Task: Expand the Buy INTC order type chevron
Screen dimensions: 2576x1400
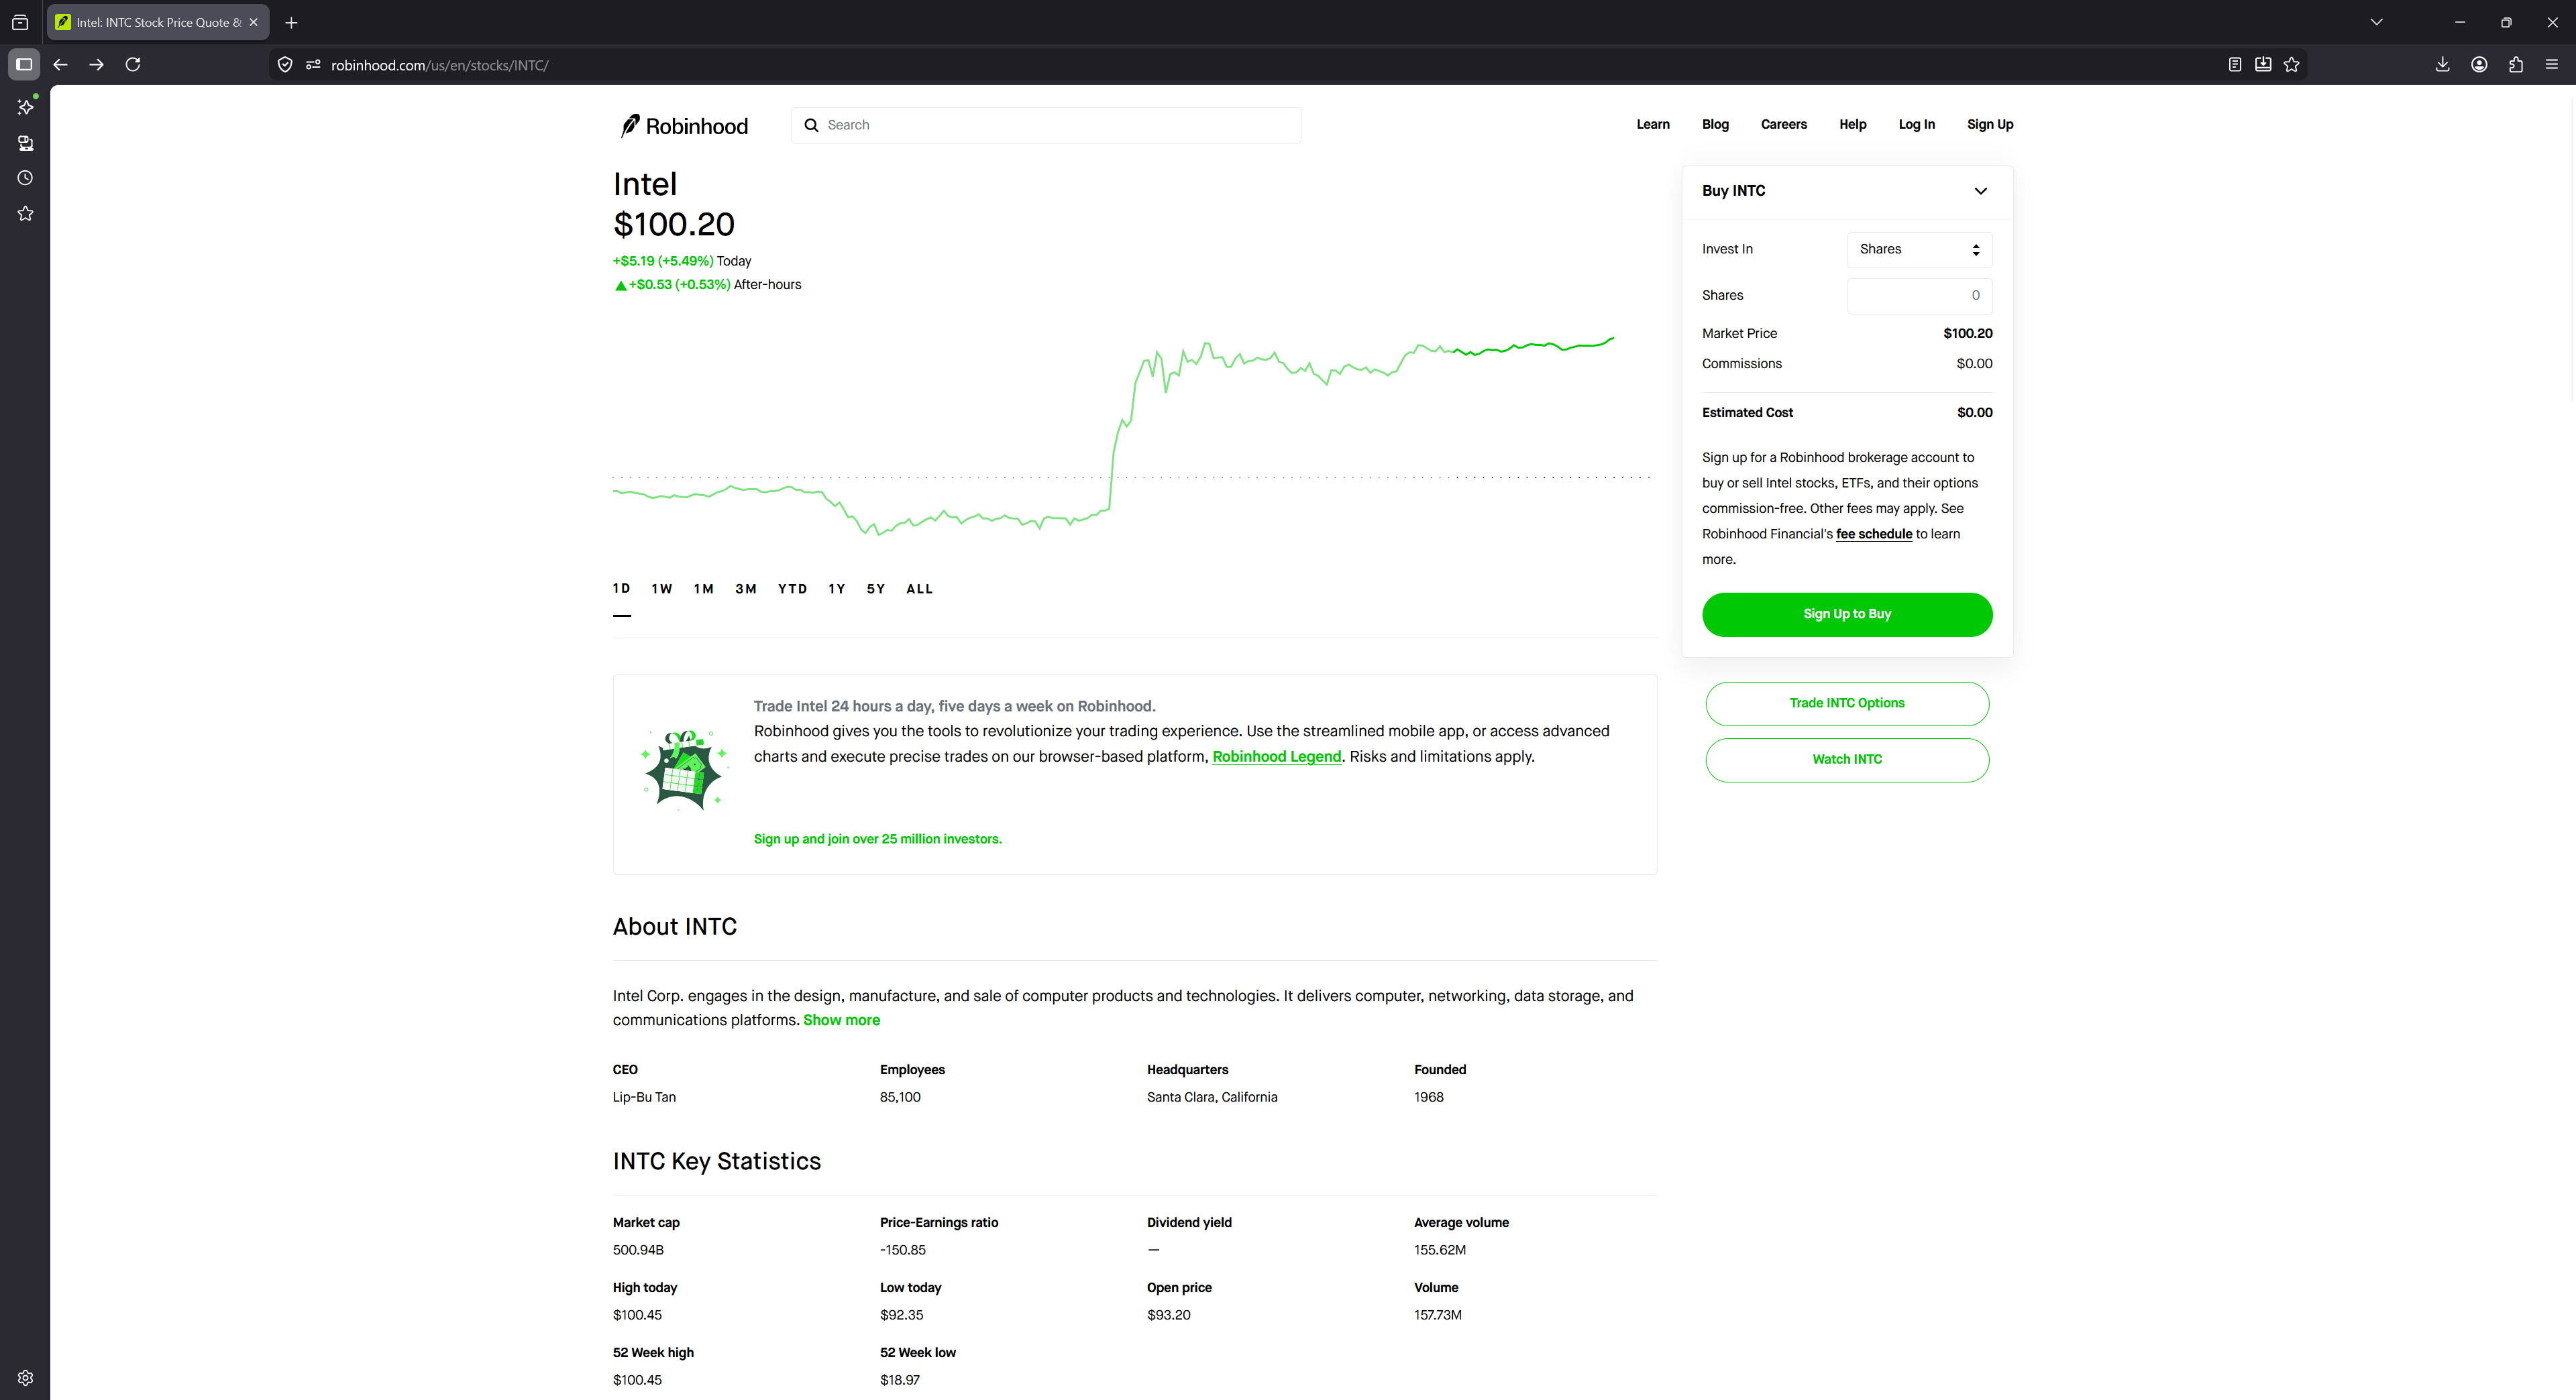Action: [x=1980, y=191]
